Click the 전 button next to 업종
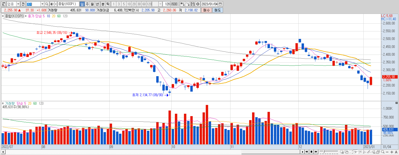This screenshot has height=155, width=399. [23, 4]
